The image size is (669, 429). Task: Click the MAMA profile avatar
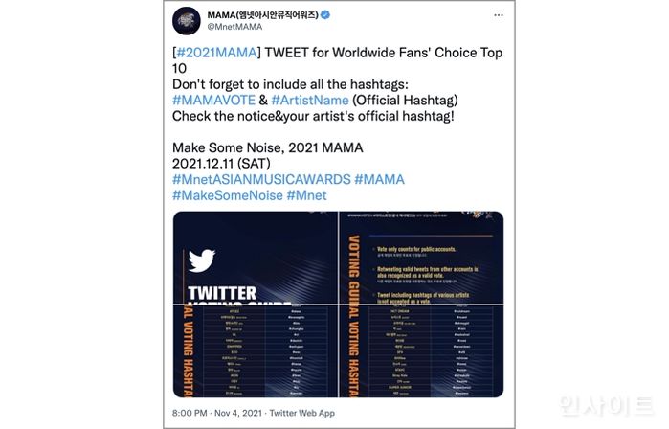pos(188,21)
